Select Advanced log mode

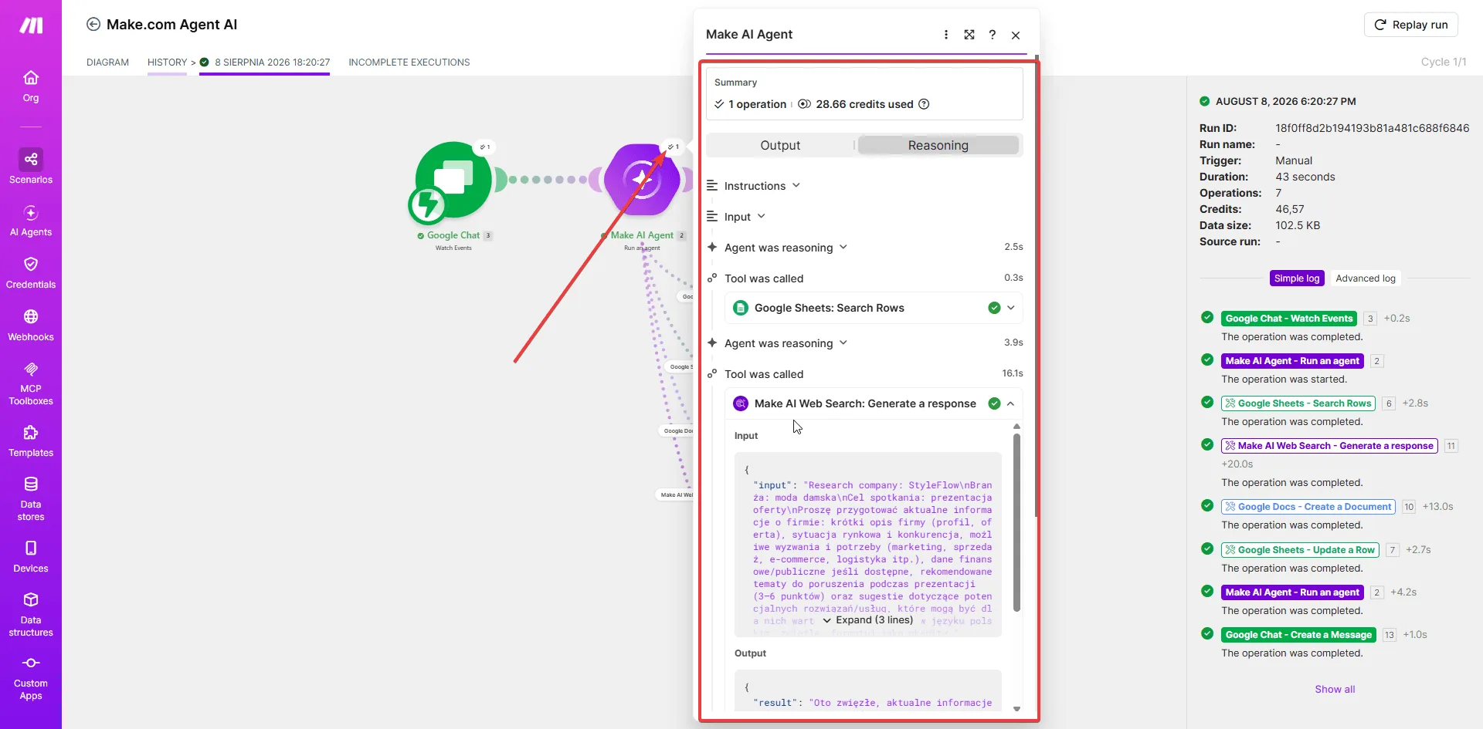[x=1365, y=278]
